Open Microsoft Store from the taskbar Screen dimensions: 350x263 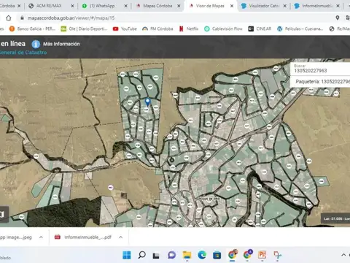click(217, 255)
